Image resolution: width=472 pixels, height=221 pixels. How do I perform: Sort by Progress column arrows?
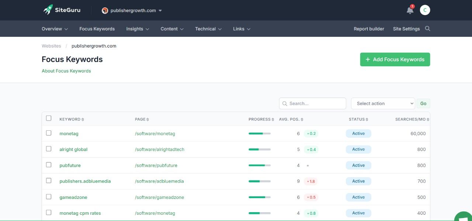pyautogui.click(x=273, y=119)
